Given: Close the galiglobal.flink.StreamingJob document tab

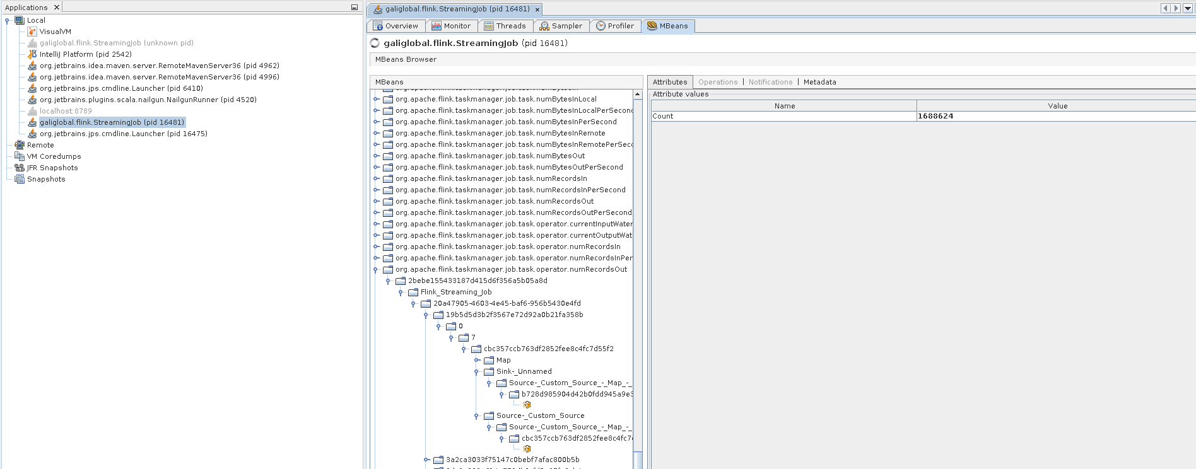Looking at the screenshot, I should (537, 9).
